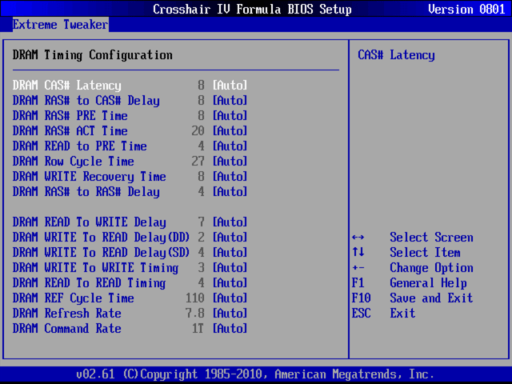Select the DRAM RAS# PRE Time label

[70, 115]
